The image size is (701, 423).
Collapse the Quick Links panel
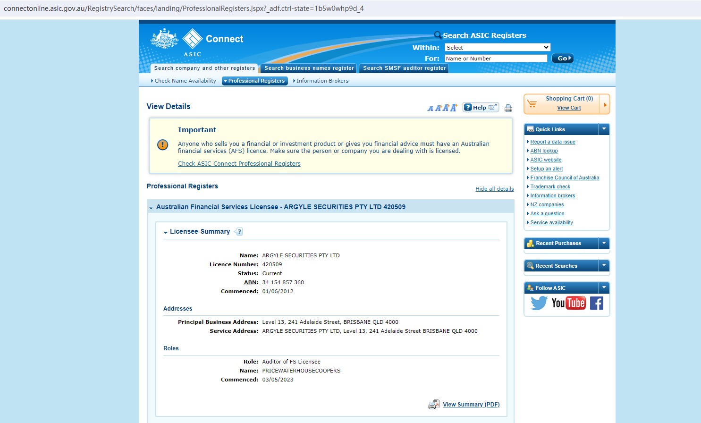point(604,129)
